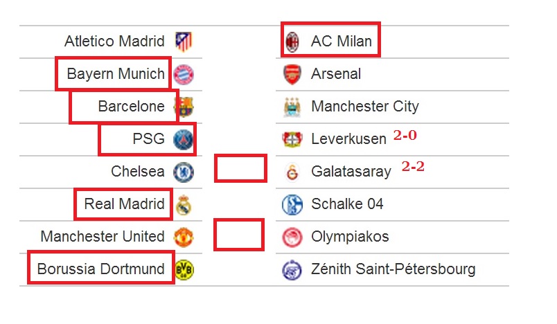
Task: Click the Atletico Madrid club crest
Action: (x=184, y=42)
